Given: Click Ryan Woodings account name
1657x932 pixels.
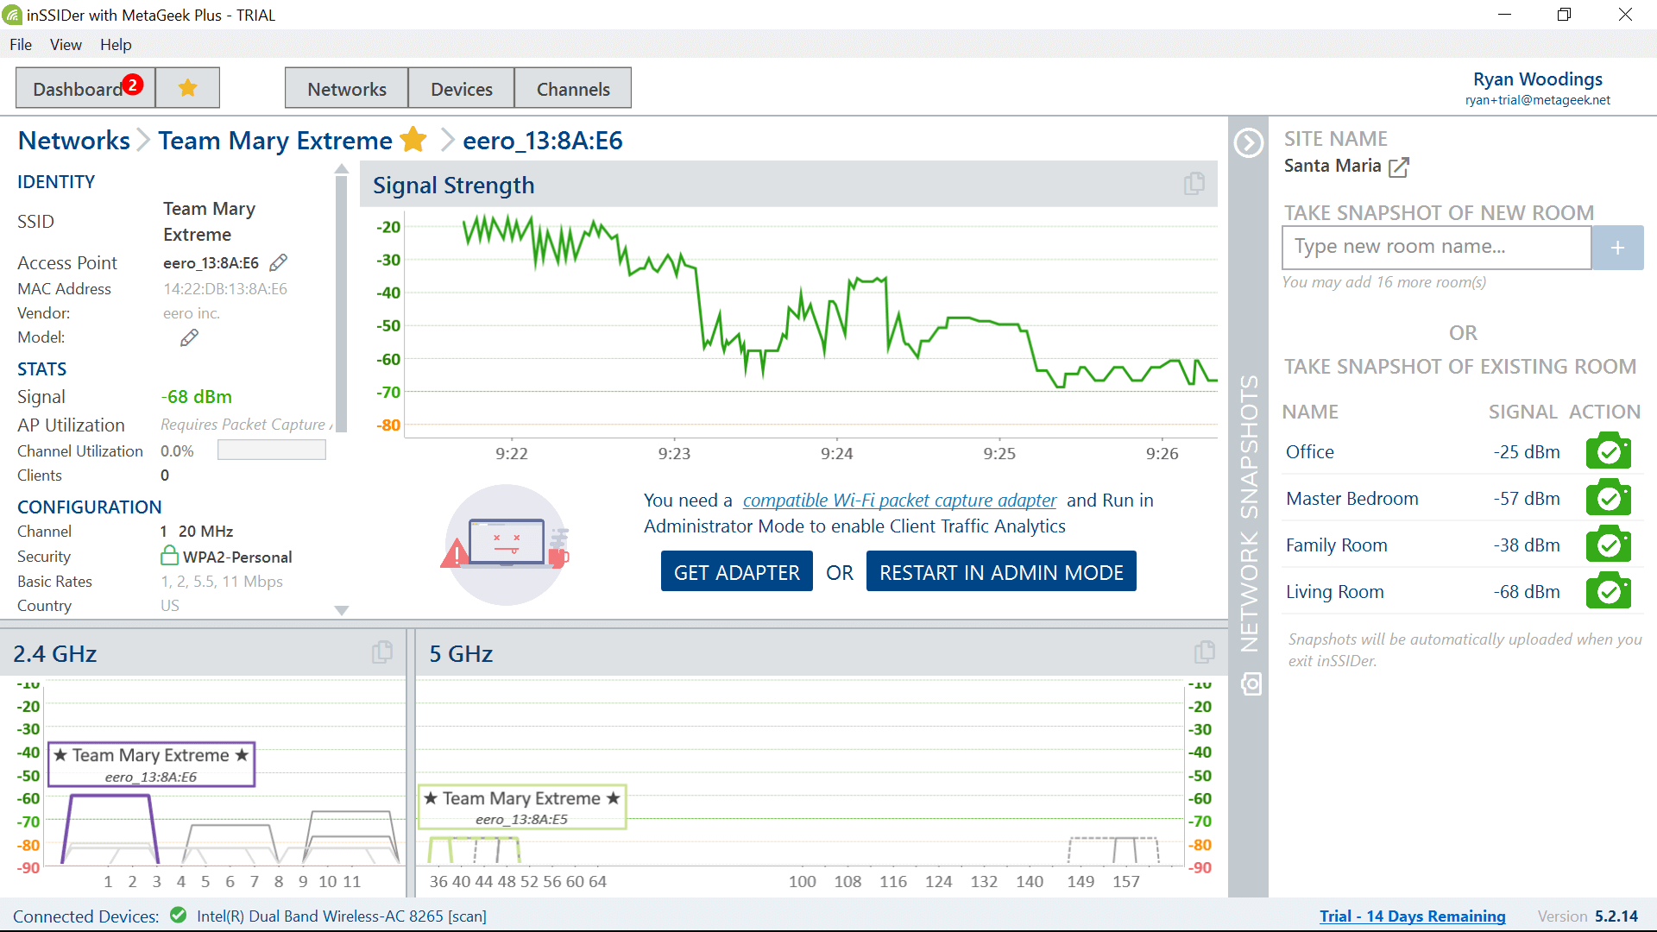Looking at the screenshot, I should tap(1537, 79).
